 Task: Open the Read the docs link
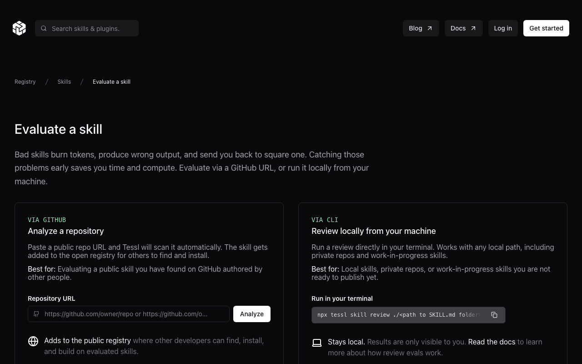492,342
